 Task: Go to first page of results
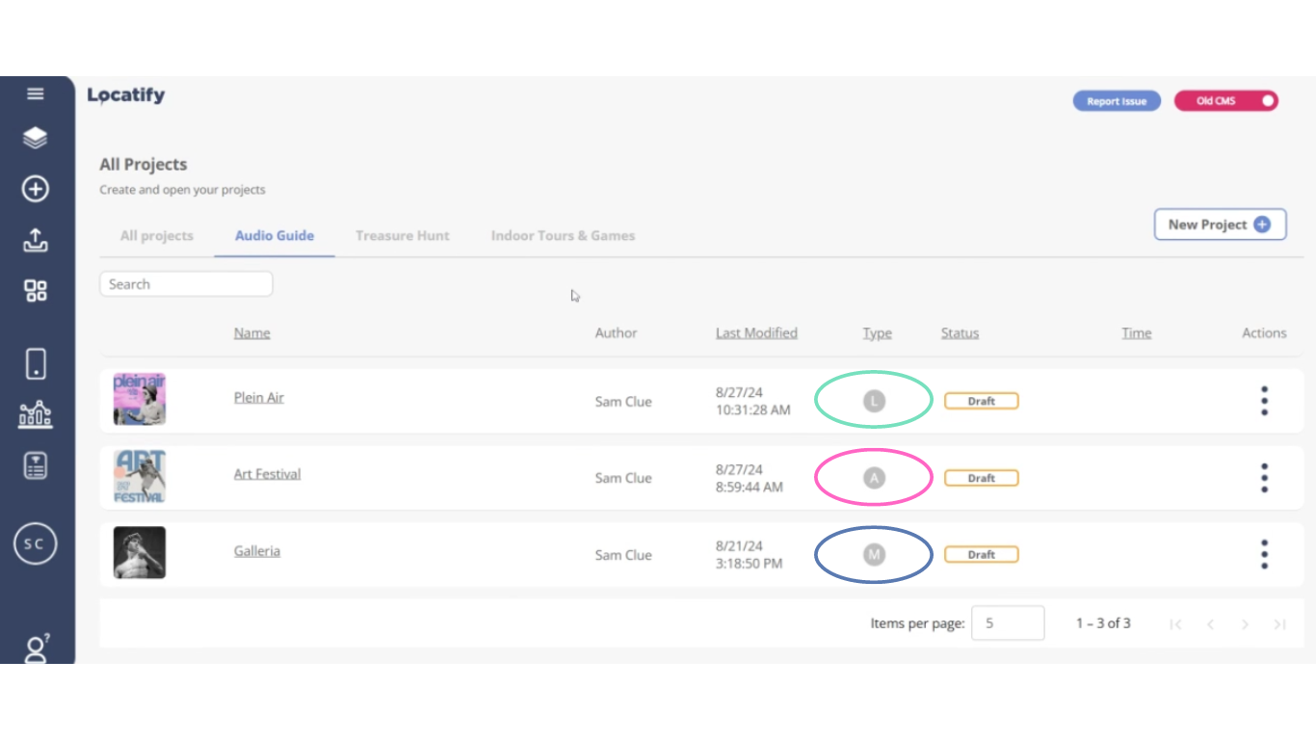1175,624
